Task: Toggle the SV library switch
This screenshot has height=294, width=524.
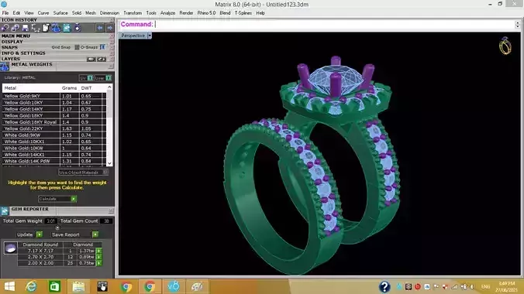Action: 90,78
